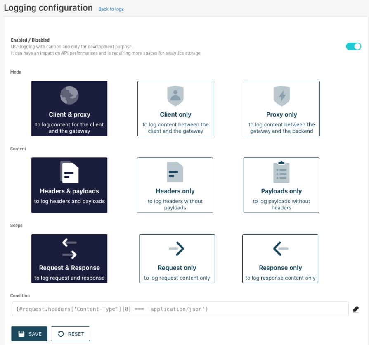This screenshot has height=345, width=369.
Task: Click the left arrow icon on Response only card
Action: point(280,248)
